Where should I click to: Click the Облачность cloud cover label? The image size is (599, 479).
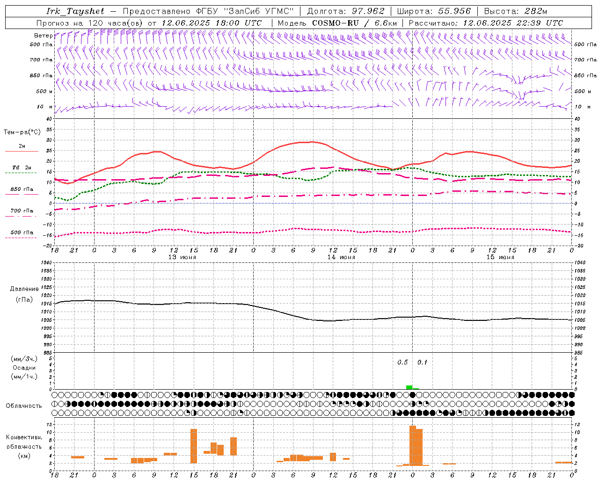24,406
